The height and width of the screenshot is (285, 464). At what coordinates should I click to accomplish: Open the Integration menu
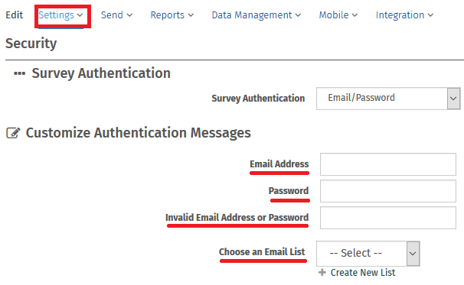tap(404, 15)
